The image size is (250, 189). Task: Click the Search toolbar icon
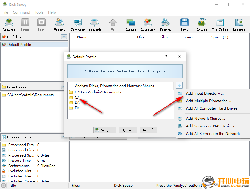click(x=165, y=25)
